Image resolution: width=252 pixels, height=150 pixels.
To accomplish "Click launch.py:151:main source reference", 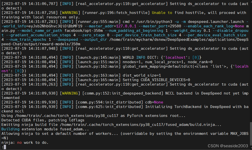I will pos(98,62).
